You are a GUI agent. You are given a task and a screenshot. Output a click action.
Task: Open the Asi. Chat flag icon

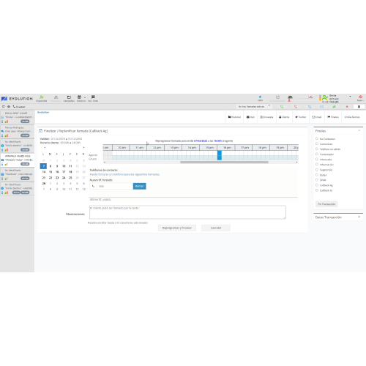tap(93, 97)
